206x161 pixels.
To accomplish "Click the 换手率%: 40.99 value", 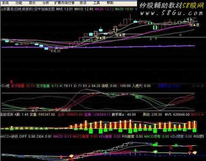I will (124, 114).
